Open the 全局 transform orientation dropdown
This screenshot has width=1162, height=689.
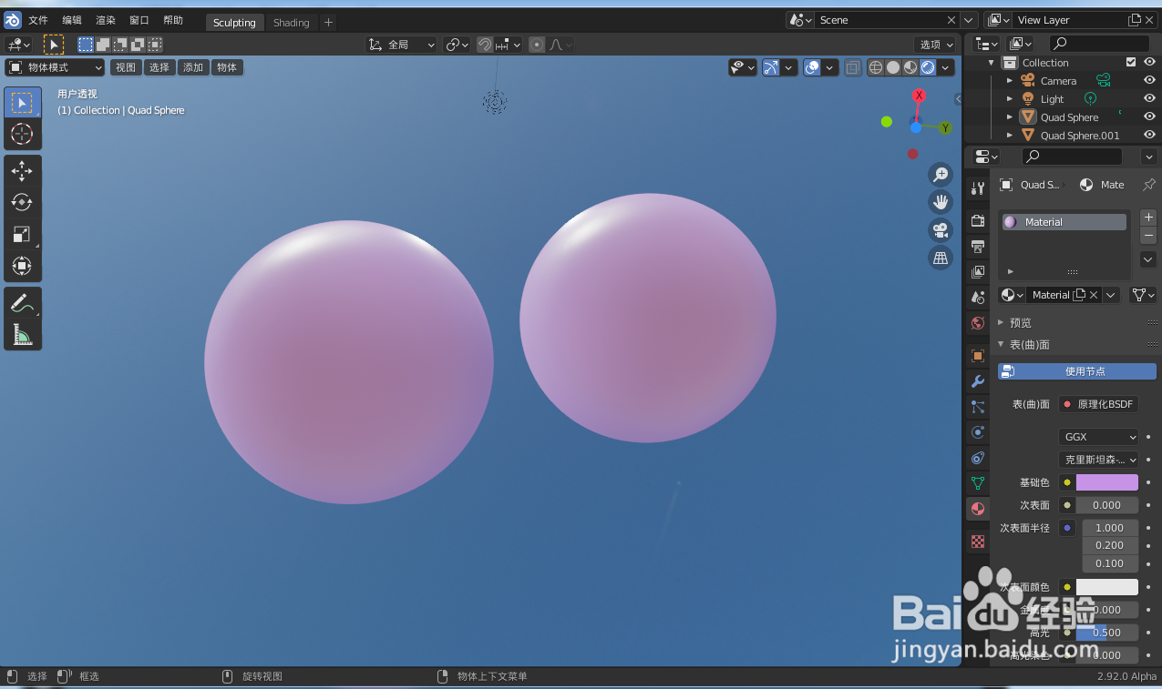(401, 45)
